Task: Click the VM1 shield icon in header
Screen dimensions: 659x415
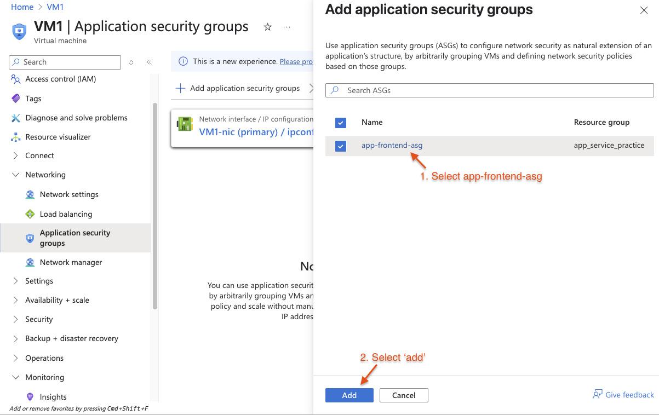Action: (19, 31)
